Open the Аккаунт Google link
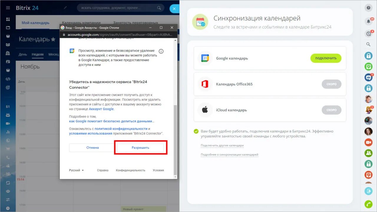The width and height of the screenshot is (377, 212). (101, 109)
